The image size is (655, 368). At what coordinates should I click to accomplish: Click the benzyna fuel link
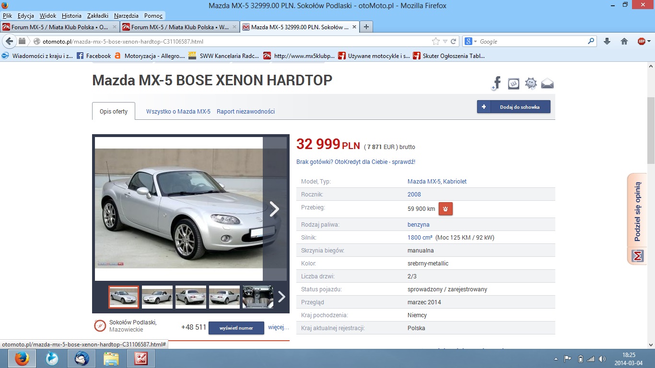[x=419, y=224]
